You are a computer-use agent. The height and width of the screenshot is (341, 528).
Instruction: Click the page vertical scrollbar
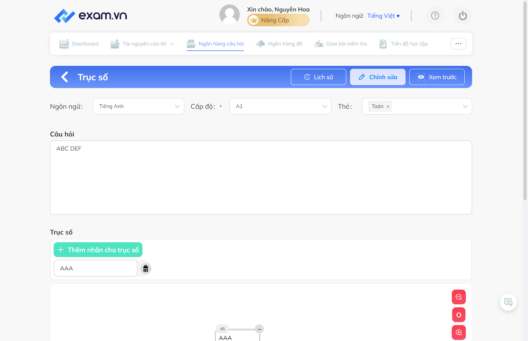(525, 100)
